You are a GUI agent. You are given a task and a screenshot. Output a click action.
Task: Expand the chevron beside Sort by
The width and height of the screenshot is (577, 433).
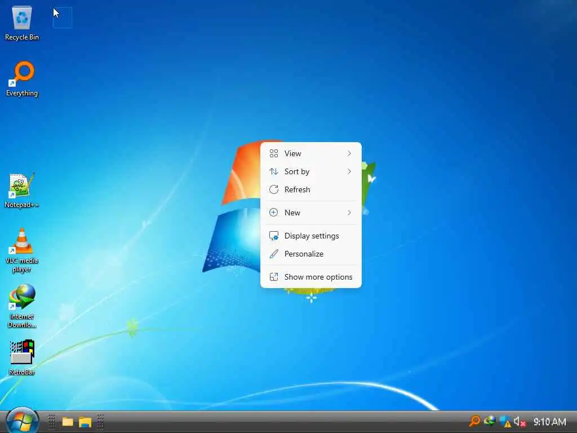[349, 171]
